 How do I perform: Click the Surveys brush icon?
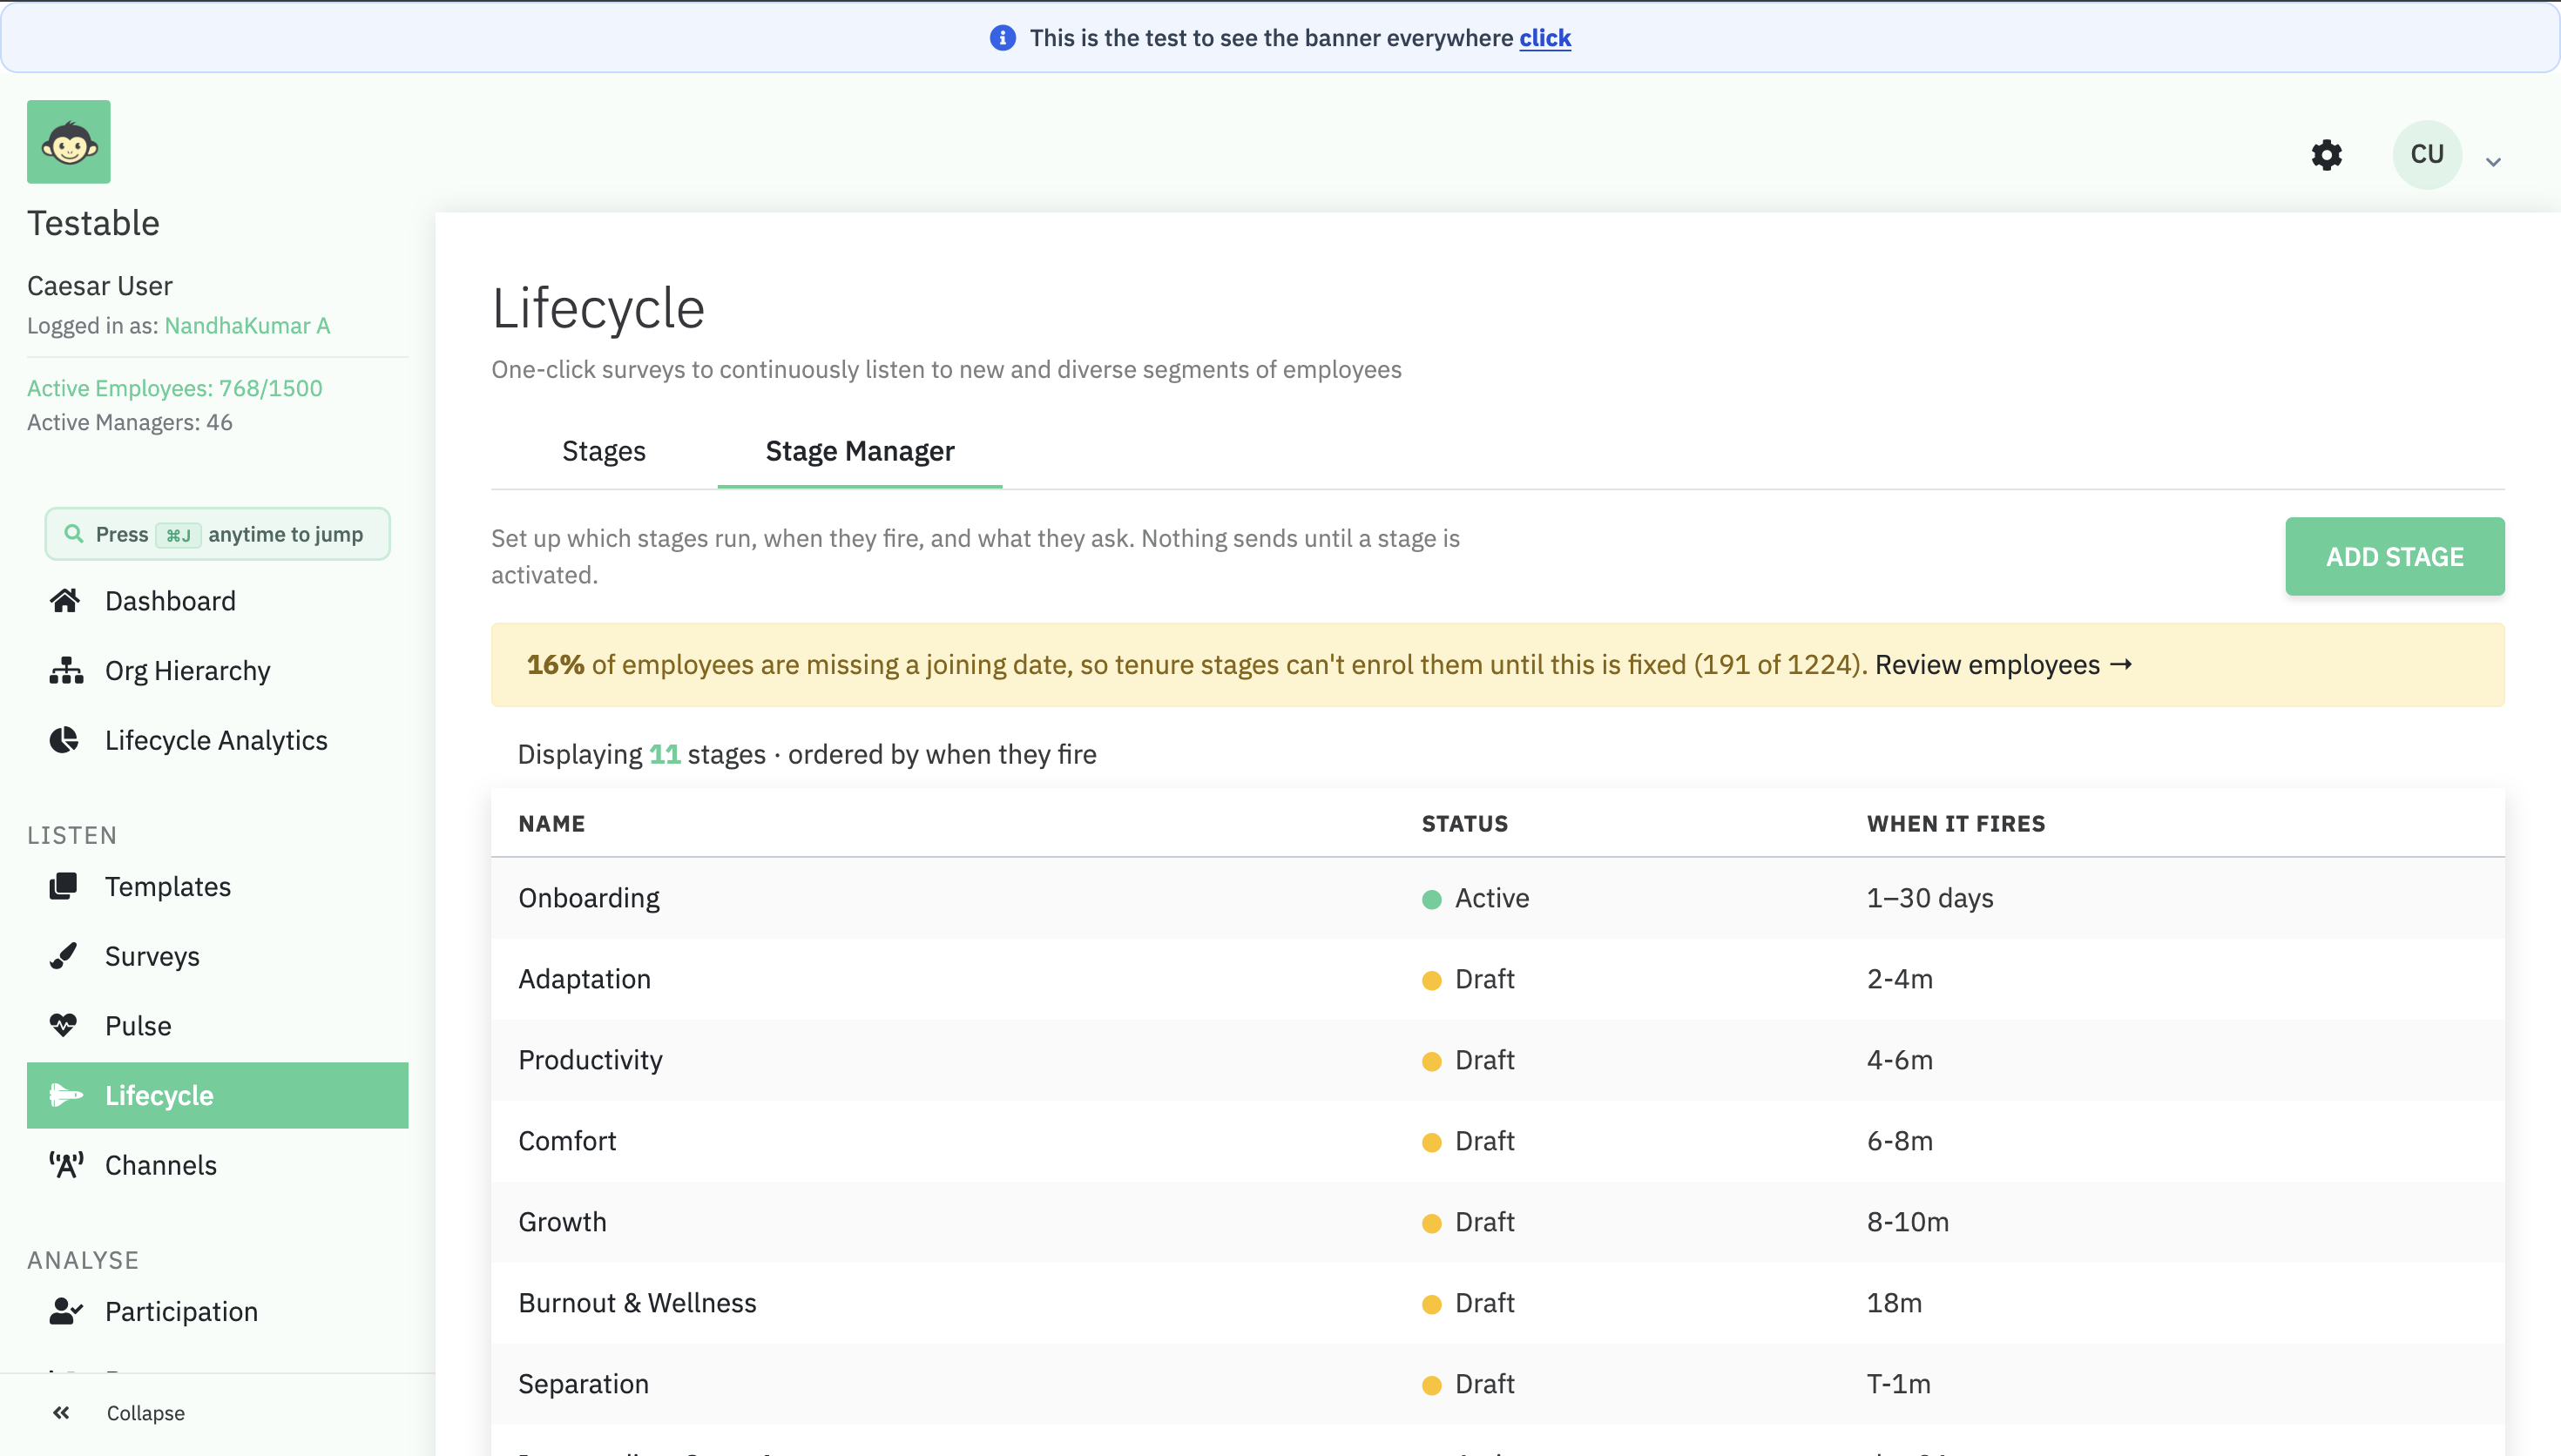(x=63, y=956)
